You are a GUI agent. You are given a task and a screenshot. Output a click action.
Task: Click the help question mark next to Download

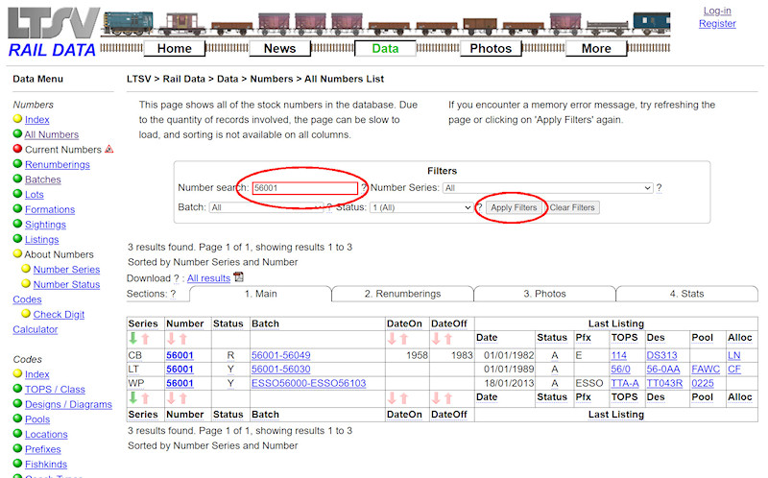180,278
